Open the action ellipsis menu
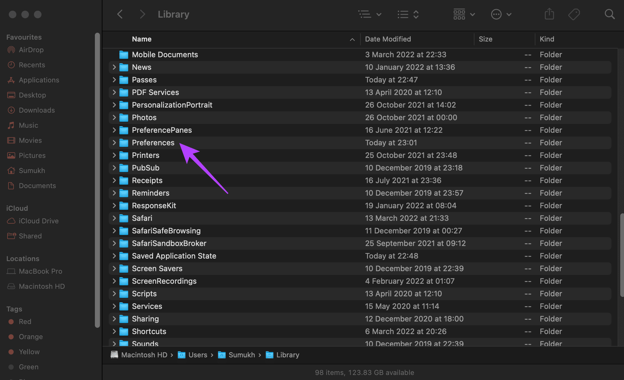Viewport: 624px width, 380px height. tap(501, 14)
